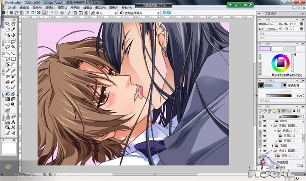Click the navigator zoom slider
This screenshot has width=306, height=181.
click(268, 24)
